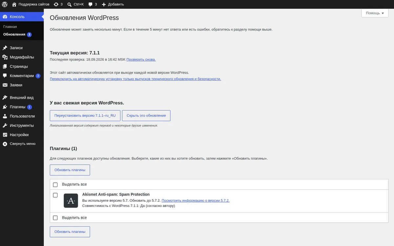Click the Плагины count badge 1

(30, 107)
